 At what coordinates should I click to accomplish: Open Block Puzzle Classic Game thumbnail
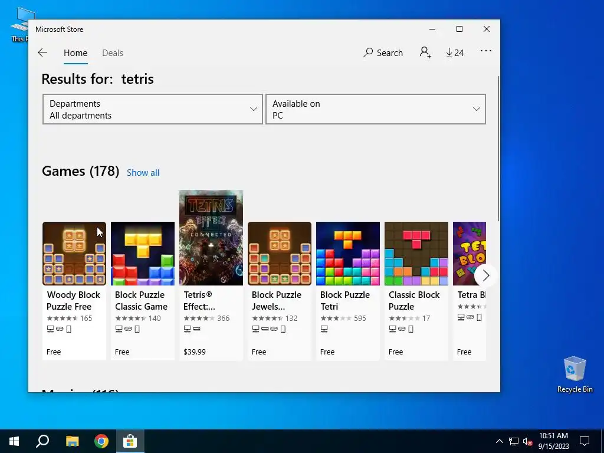[143, 254]
